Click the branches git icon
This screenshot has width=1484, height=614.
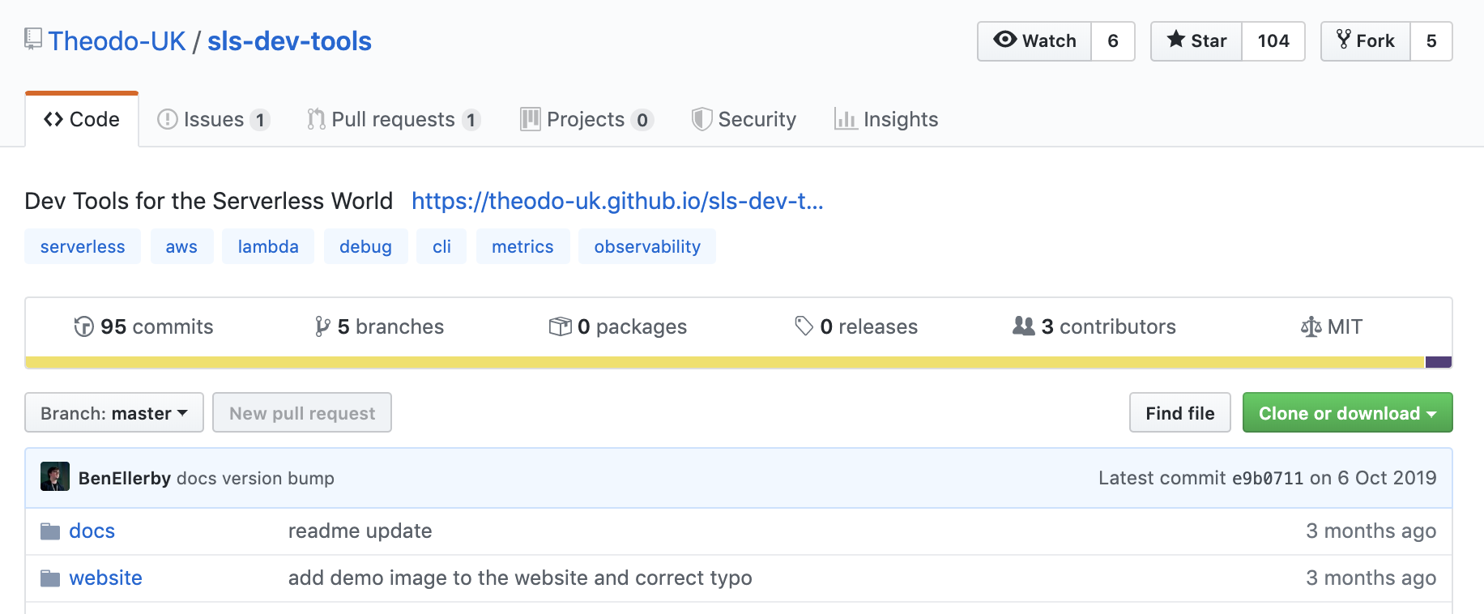pos(322,326)
